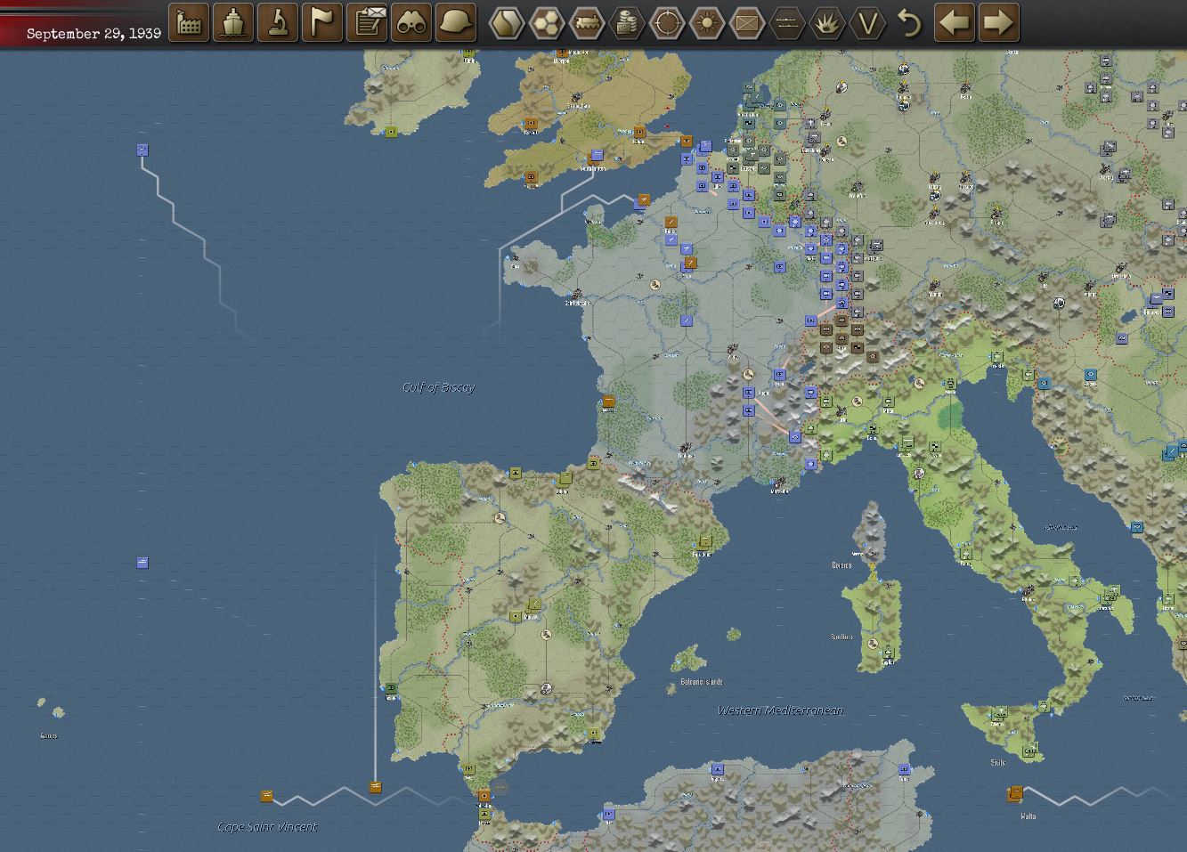The width and height of the screenshot is (1187, 852).
Task: Toggle the hex grid display
Action: tap(546, 23)
